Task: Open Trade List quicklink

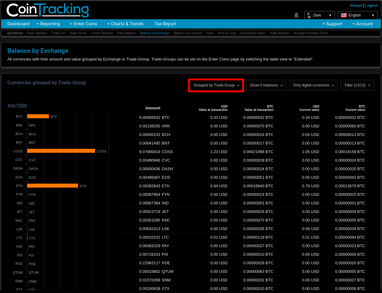Action: (x=58, y=33)
